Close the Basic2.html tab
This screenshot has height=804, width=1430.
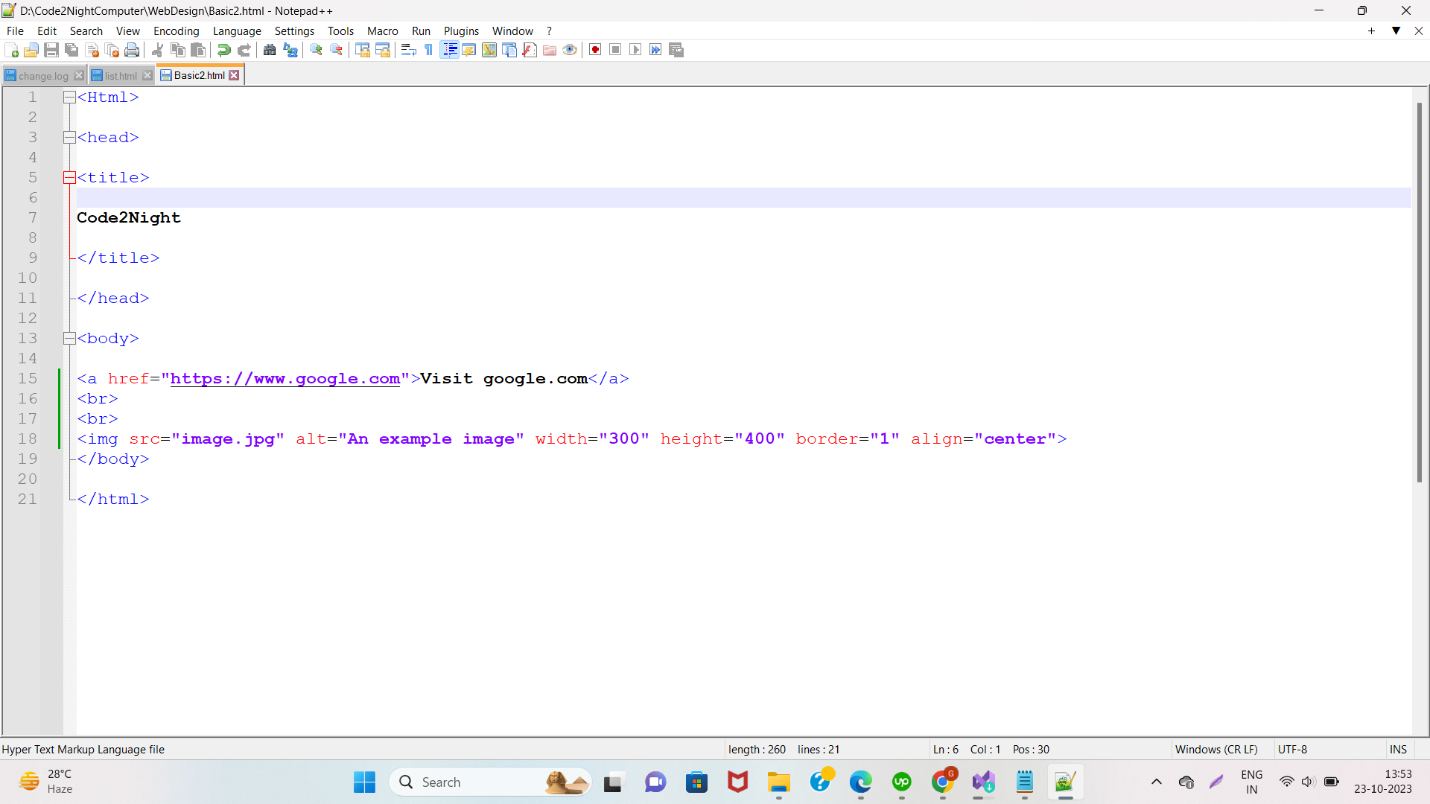(x=234, y=75)
